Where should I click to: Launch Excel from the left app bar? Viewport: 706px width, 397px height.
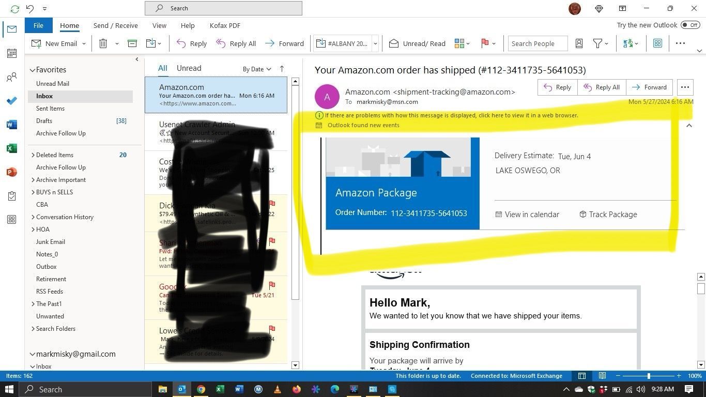pos(12,148)
